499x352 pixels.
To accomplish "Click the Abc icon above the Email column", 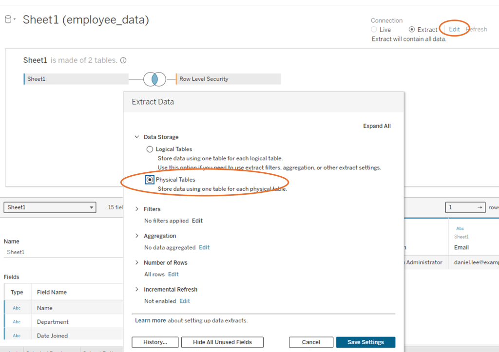I will (x=460, y=228).
